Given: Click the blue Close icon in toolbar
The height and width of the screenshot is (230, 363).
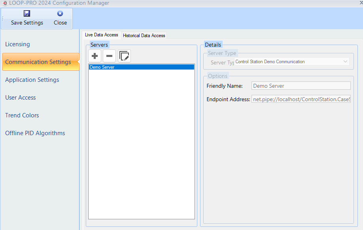Looking at the screenshot, I should pos(60,13).
